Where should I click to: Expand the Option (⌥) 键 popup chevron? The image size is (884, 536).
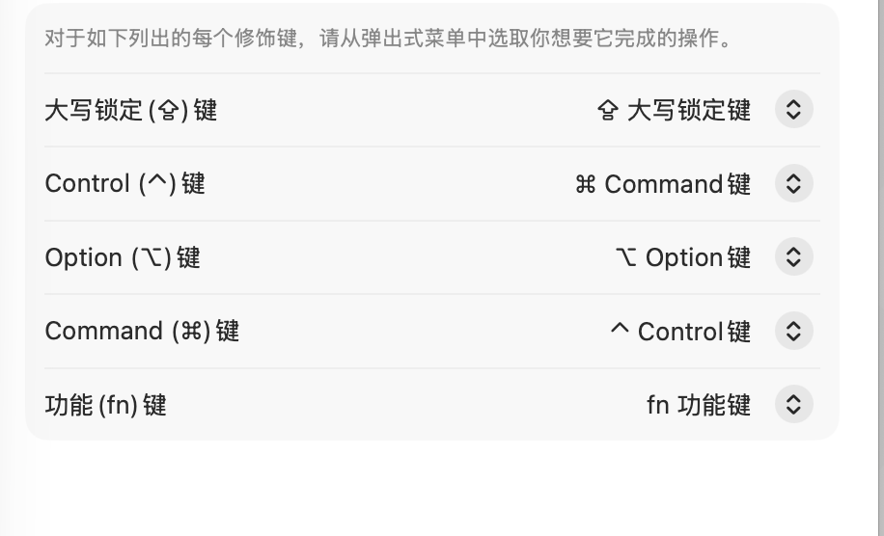click(x=794, y=256)
